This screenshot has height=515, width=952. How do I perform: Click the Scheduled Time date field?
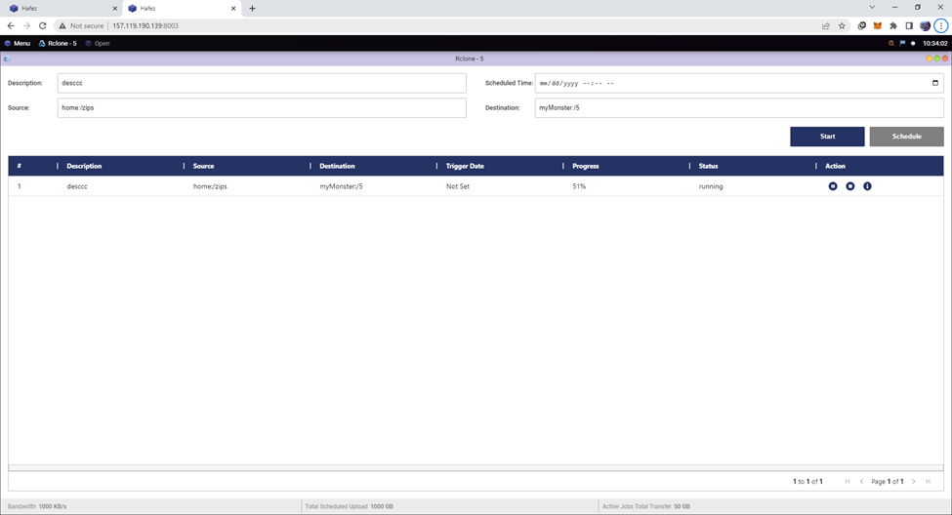(739, 83)
